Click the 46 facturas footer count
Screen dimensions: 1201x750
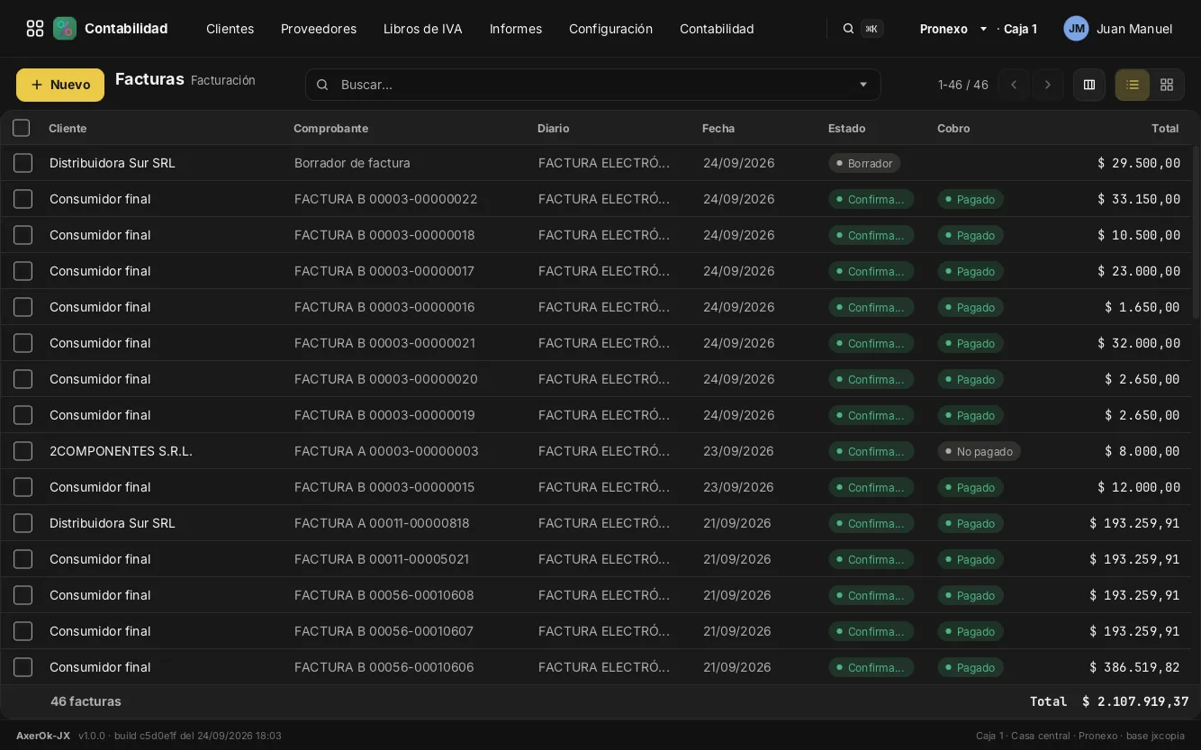coord(86,701)
